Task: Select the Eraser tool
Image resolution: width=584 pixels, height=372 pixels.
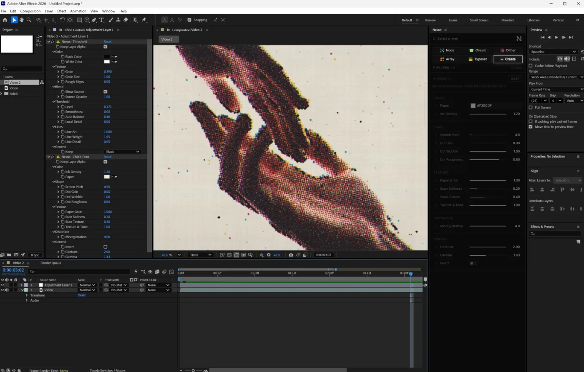Action: point(126,20)
